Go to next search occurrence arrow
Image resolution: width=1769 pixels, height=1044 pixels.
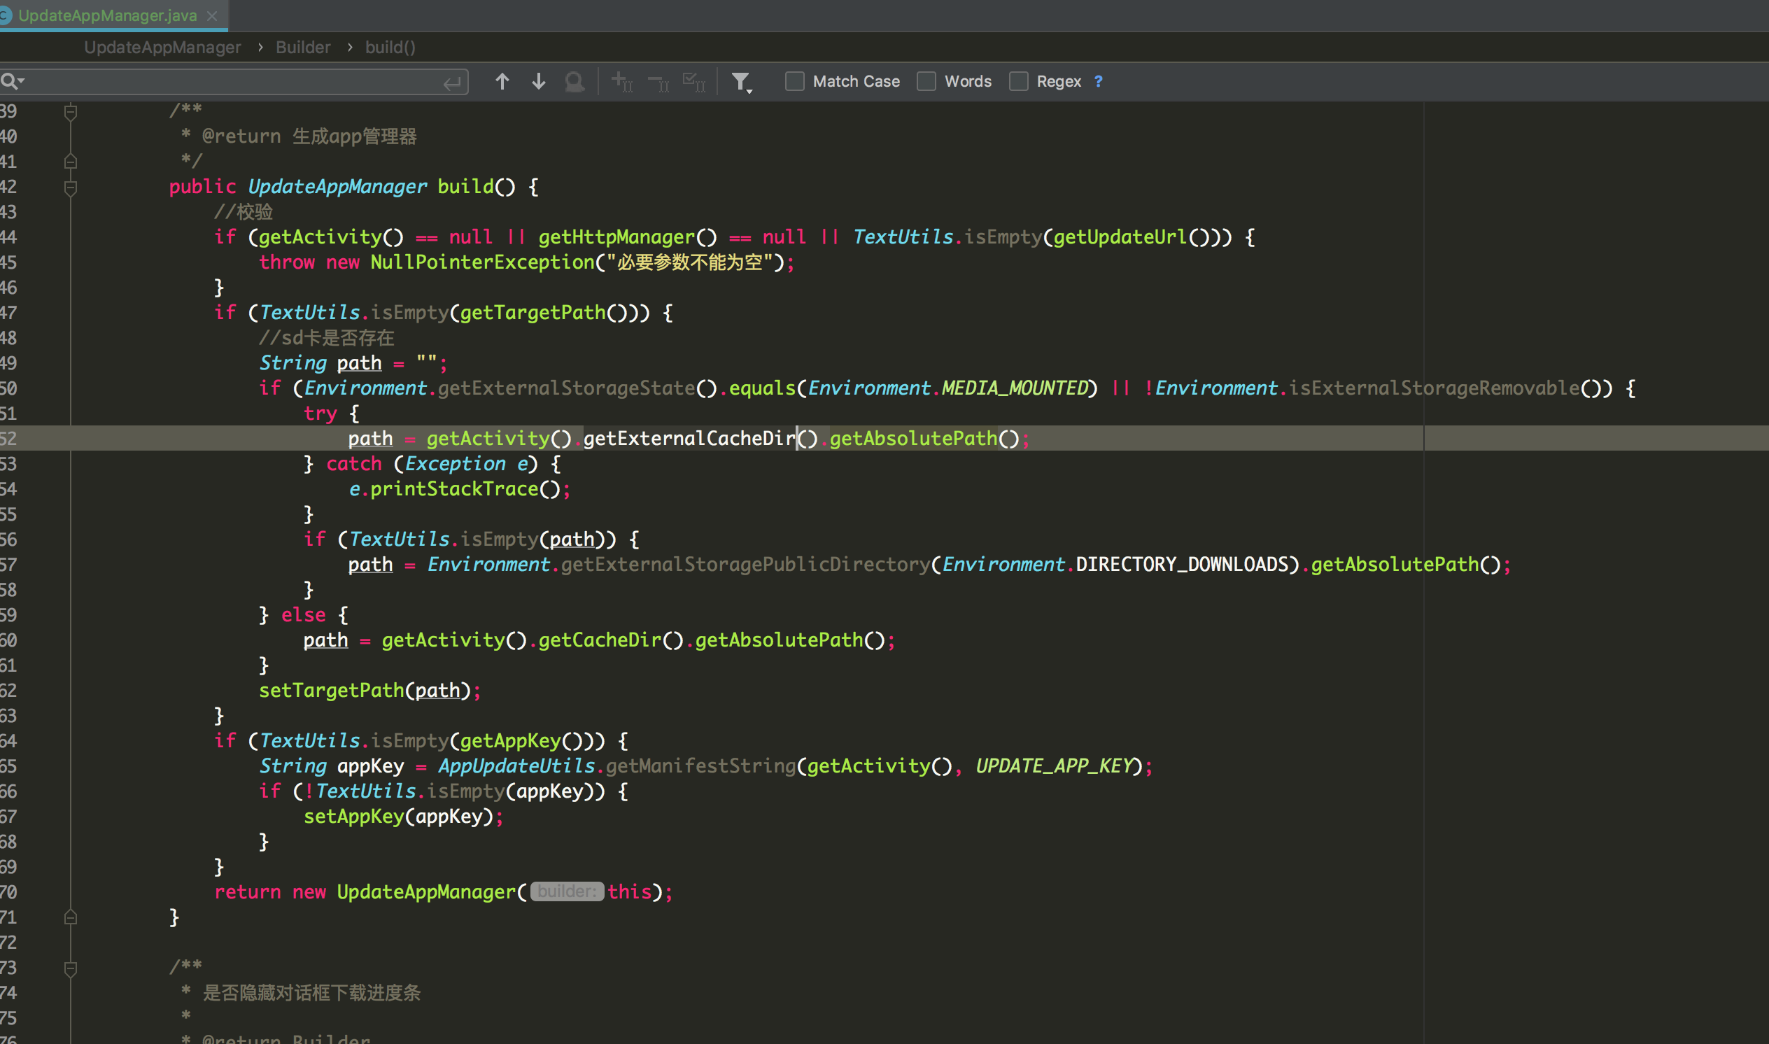[539, 82]
